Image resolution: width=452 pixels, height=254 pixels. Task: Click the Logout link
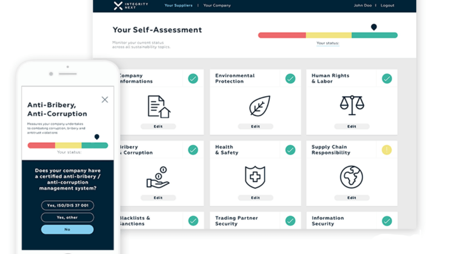tap(387, 5)
